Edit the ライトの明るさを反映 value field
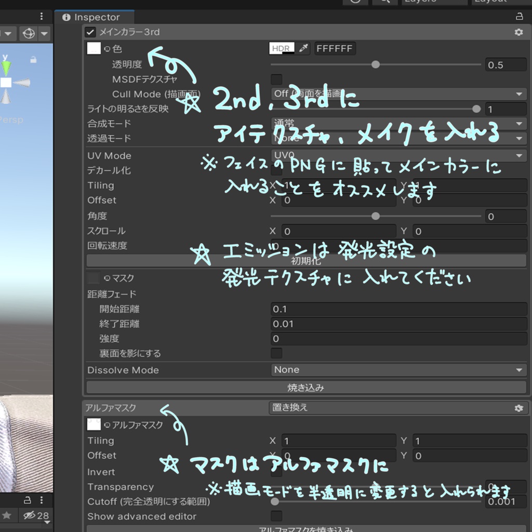532x532 pixels. (506, 109)
